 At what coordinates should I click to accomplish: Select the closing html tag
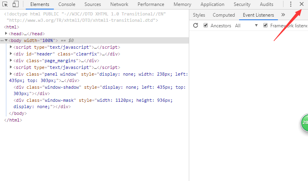point(13,120)
